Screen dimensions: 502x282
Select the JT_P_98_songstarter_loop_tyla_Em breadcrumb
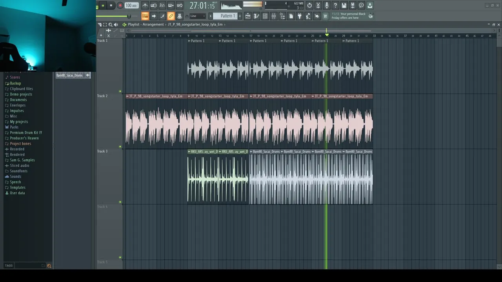(195, 24)
